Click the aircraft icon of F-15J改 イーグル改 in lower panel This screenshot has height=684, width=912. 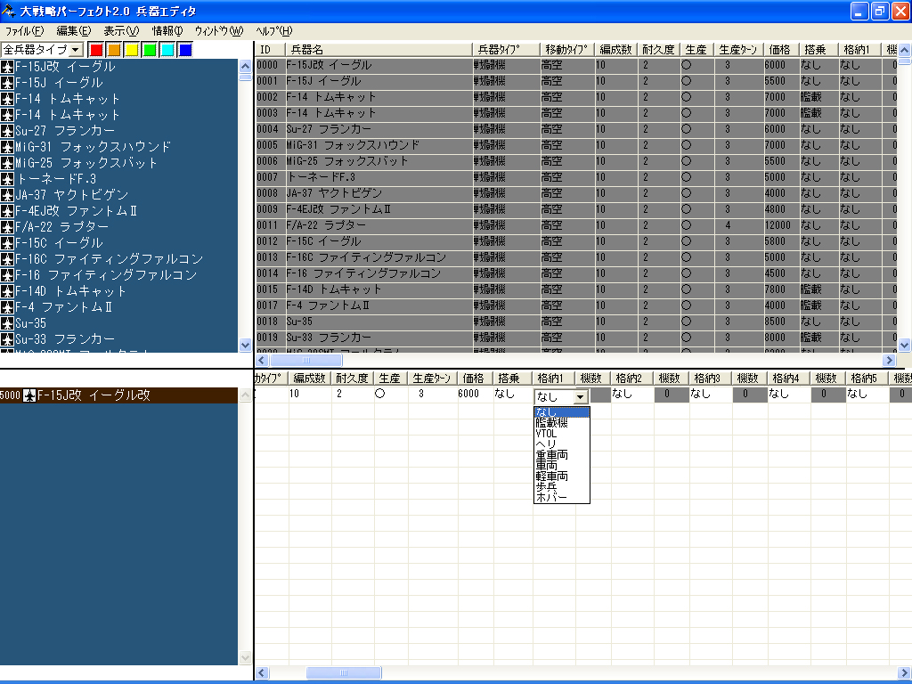click(29, 395)
